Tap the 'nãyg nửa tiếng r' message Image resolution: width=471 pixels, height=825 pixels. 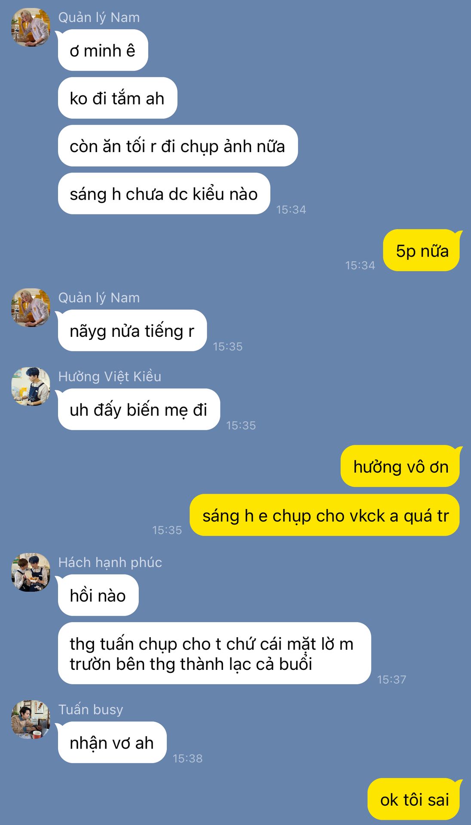132,330
